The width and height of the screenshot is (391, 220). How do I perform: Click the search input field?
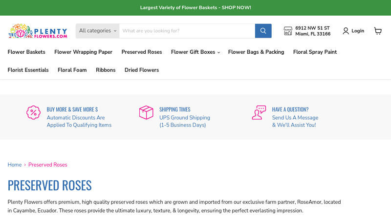[x=187, y=31]
